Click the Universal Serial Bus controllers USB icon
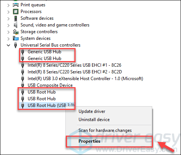The width and height of the screenshot is (181, 155). 15,45
